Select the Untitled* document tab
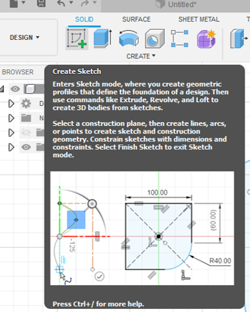This screenshot has width=250, height=312. (176, 4)
